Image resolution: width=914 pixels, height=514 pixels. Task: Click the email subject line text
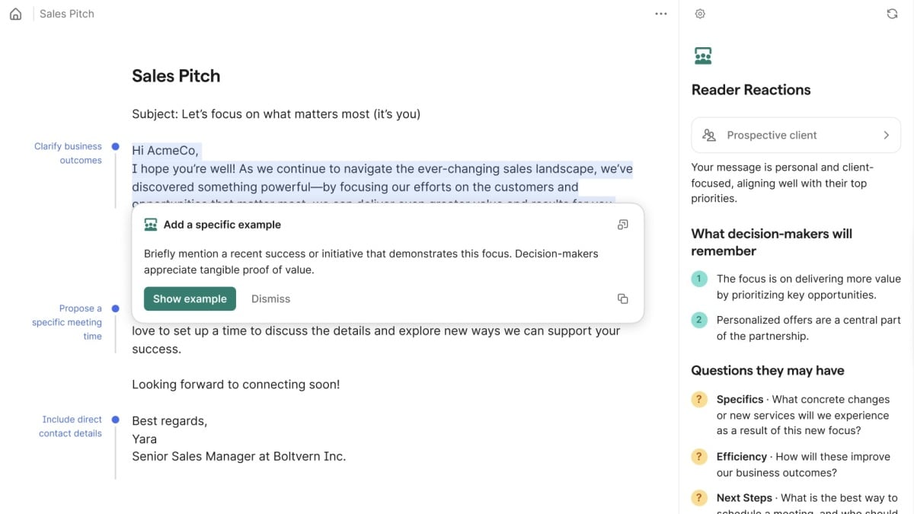[x=276, y=114]
